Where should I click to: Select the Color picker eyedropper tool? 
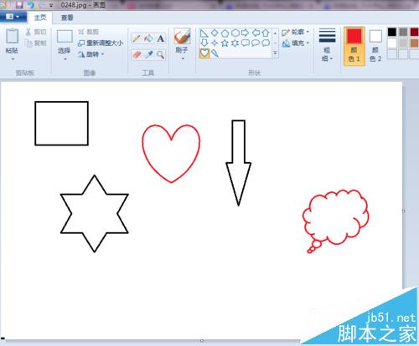(x=148, y=54)
